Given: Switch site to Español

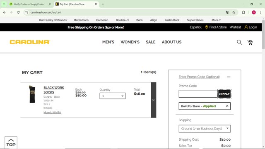Looking at the screenshot, I should pyautogui.click(x=195, y=27).
